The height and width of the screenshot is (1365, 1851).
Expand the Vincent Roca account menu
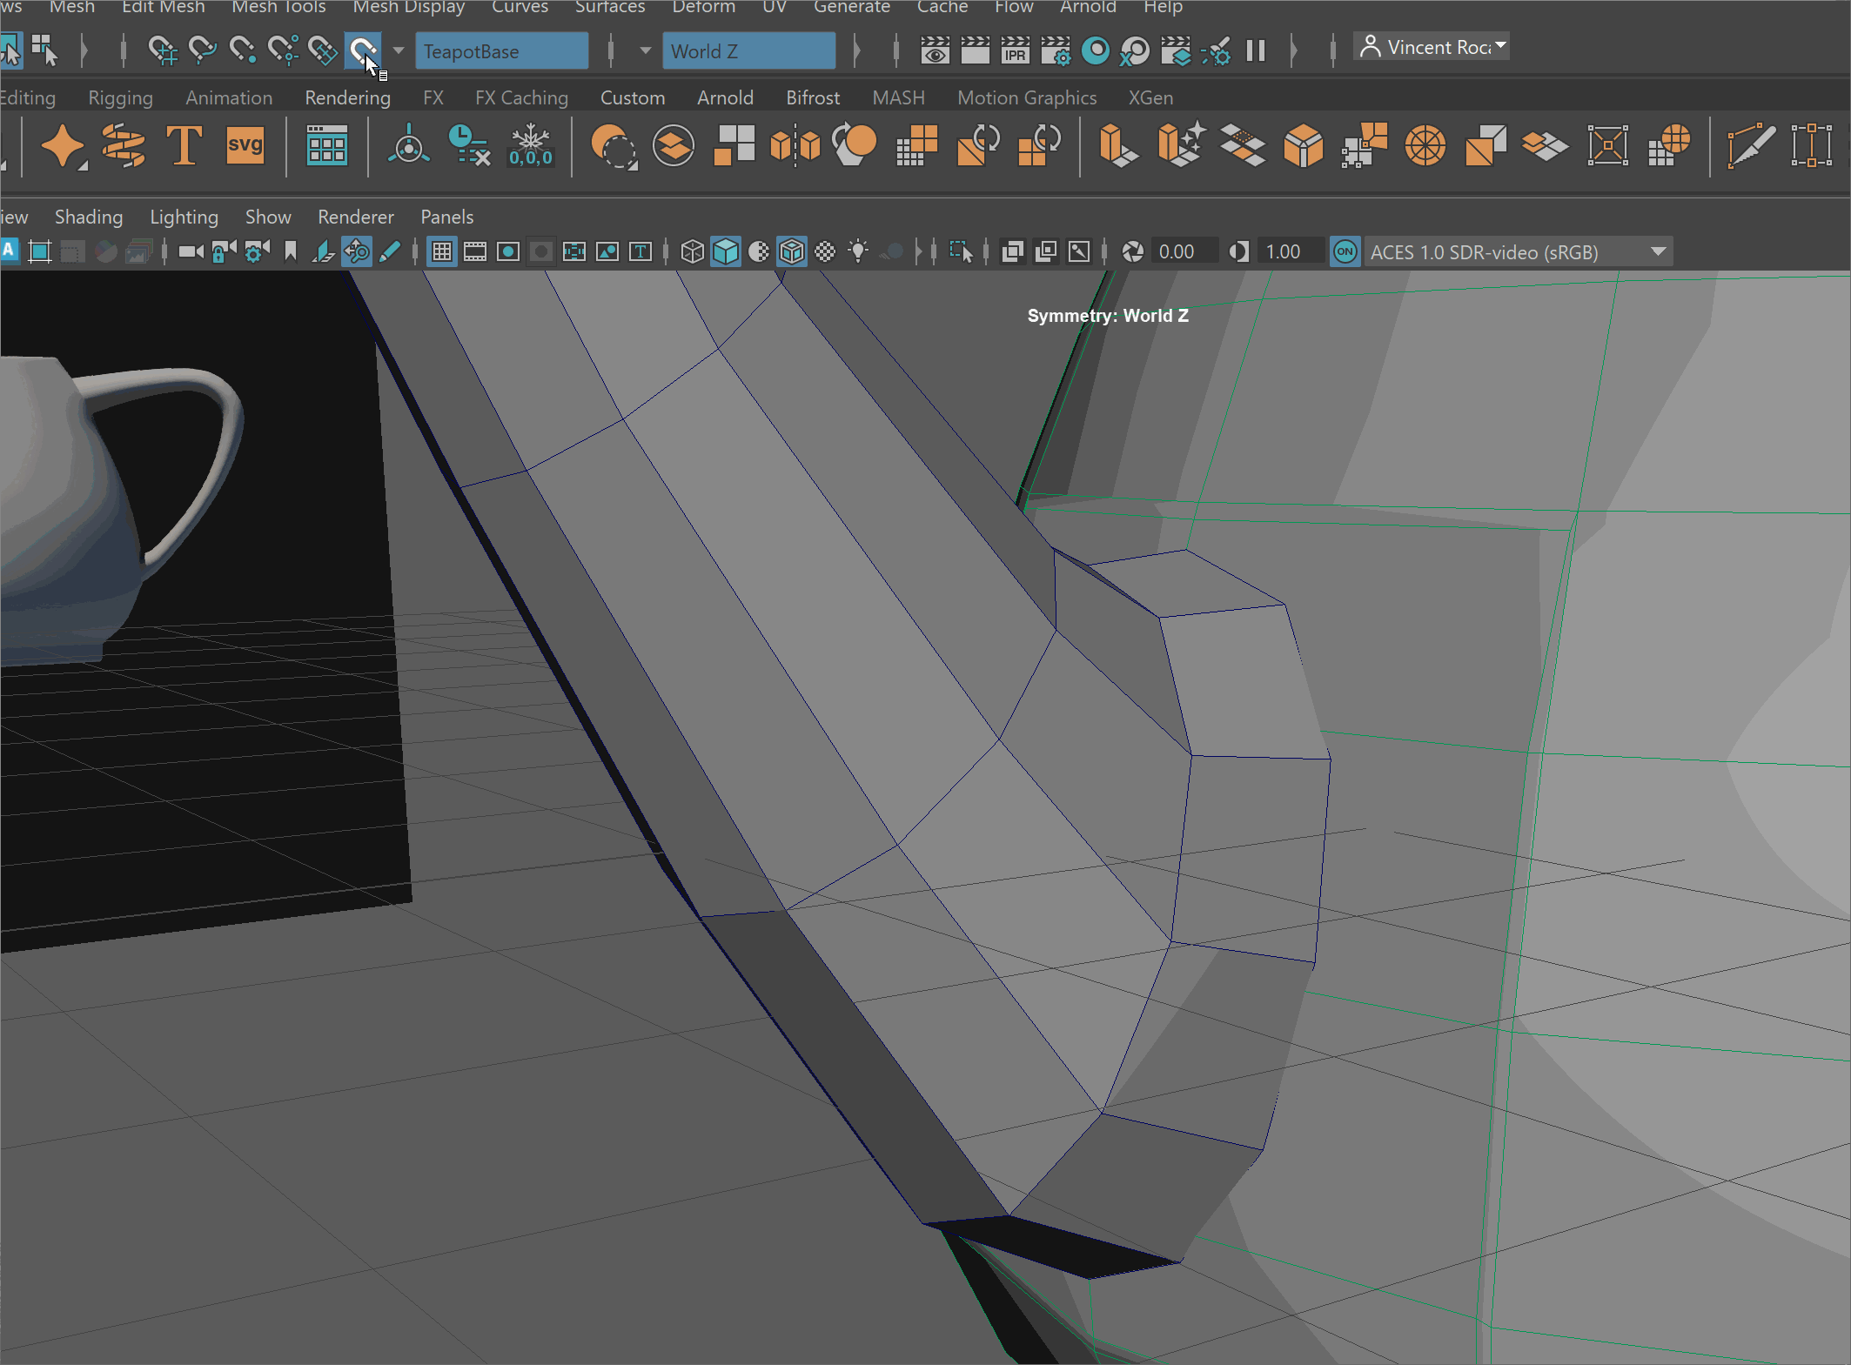click(1432, 47)
